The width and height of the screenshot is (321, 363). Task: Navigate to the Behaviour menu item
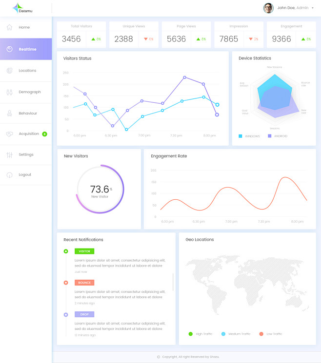(26, 113)
